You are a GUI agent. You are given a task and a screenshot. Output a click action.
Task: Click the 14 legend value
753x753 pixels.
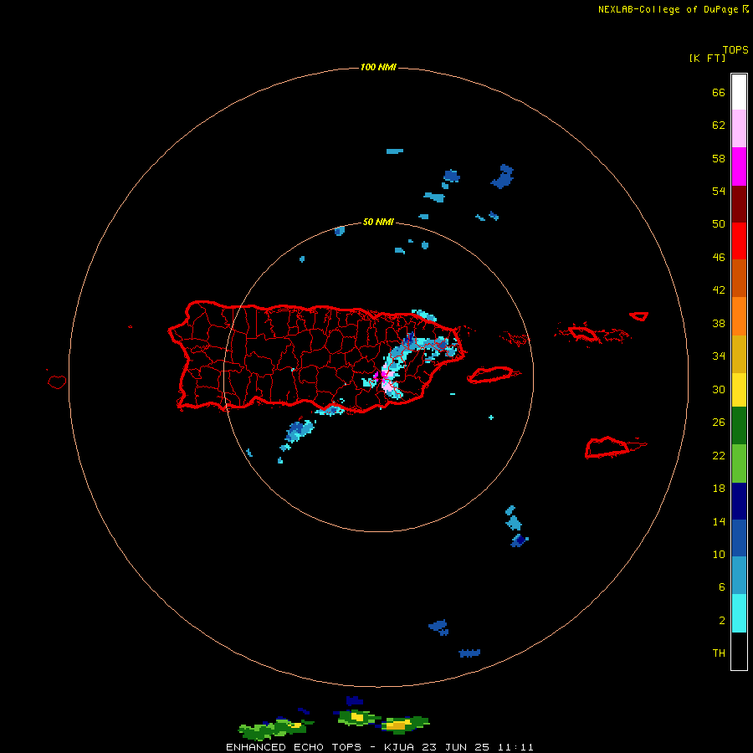[x=719, y=521]
